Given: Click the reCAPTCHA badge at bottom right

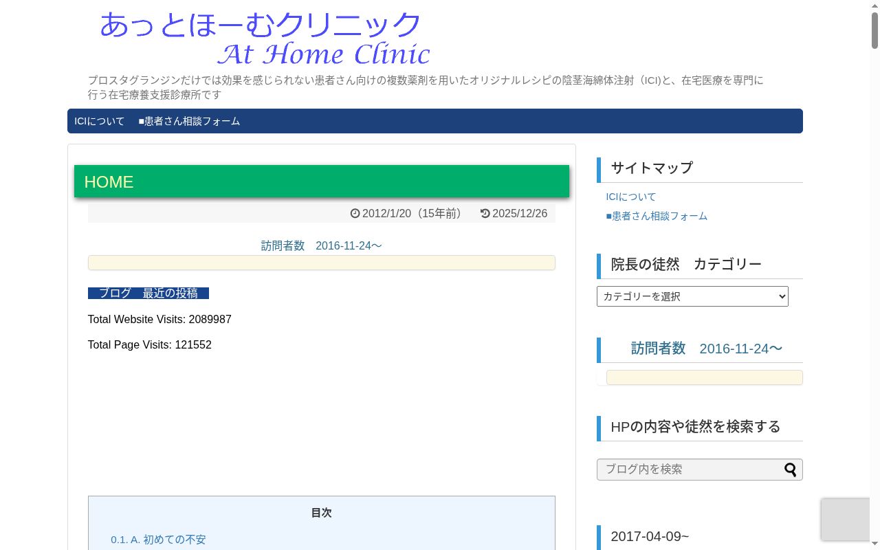Looking at the screenshot, I should pos(846,520).
